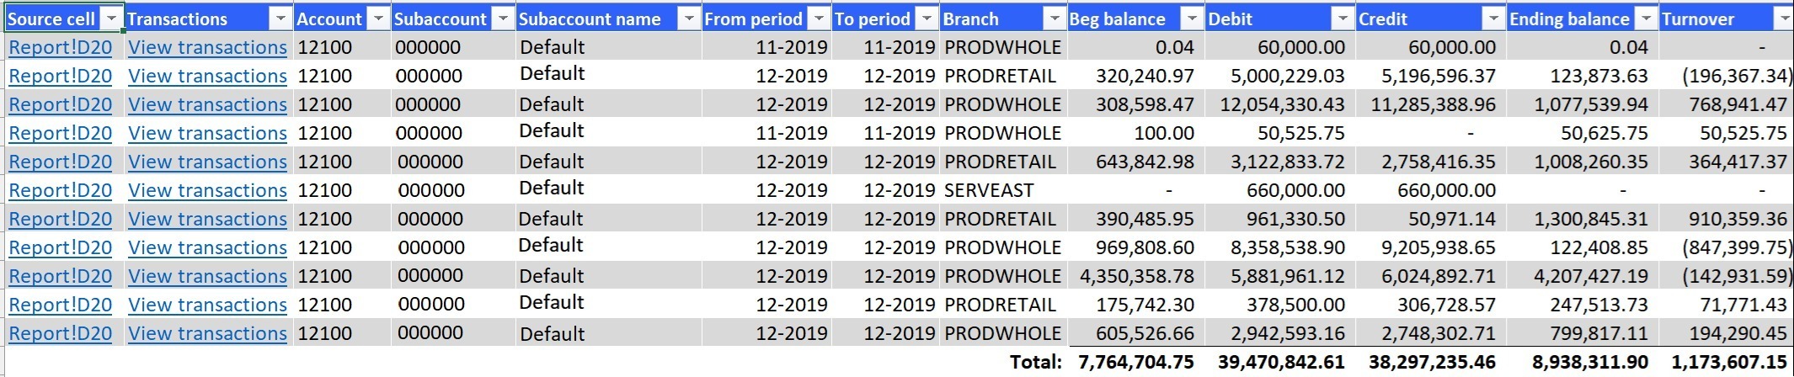
Task: Expand the Credit column filter arrow
Action: (1493, 19)
